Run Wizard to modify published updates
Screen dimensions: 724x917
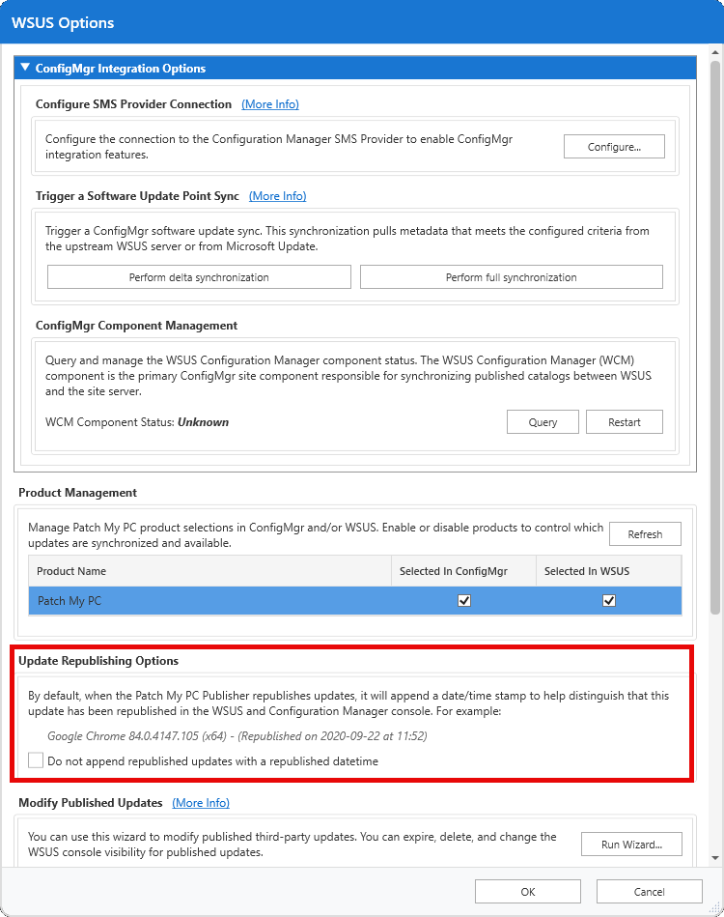pos(631,844)
